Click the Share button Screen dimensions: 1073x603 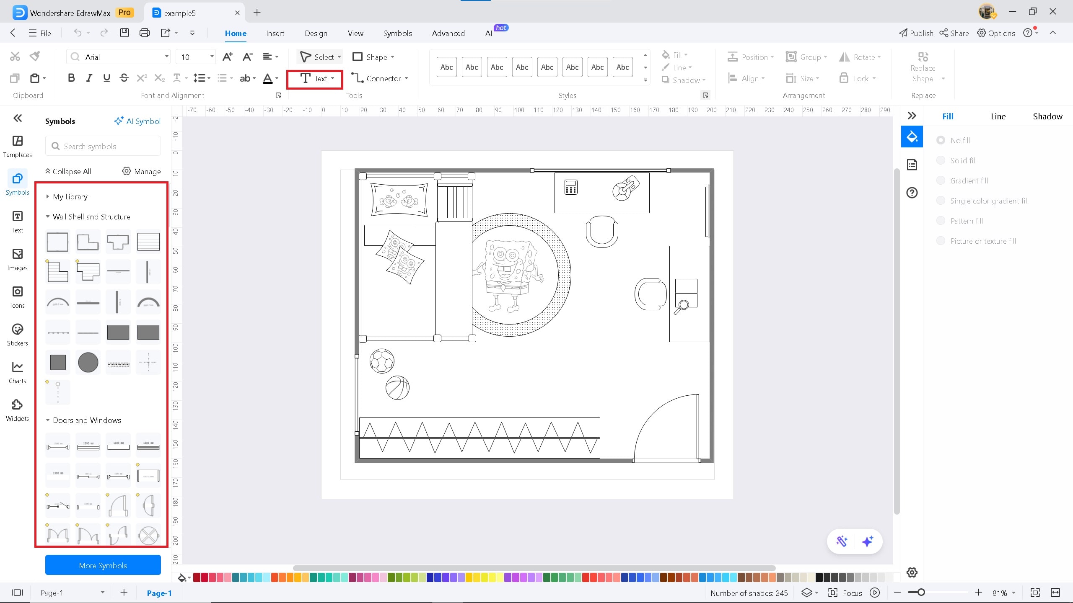(x=954, y=33)
